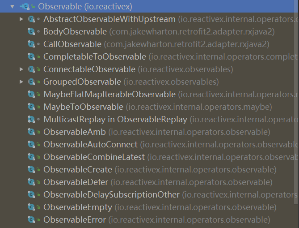
Task: Click the abstract class icon of ConnectableObservable
Action: (x=31, y=69)
